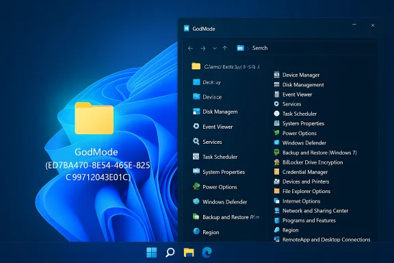Click the Programs and Features icon
The width and height of the screenshot is (394, 263).
click(x=276, y=221)
